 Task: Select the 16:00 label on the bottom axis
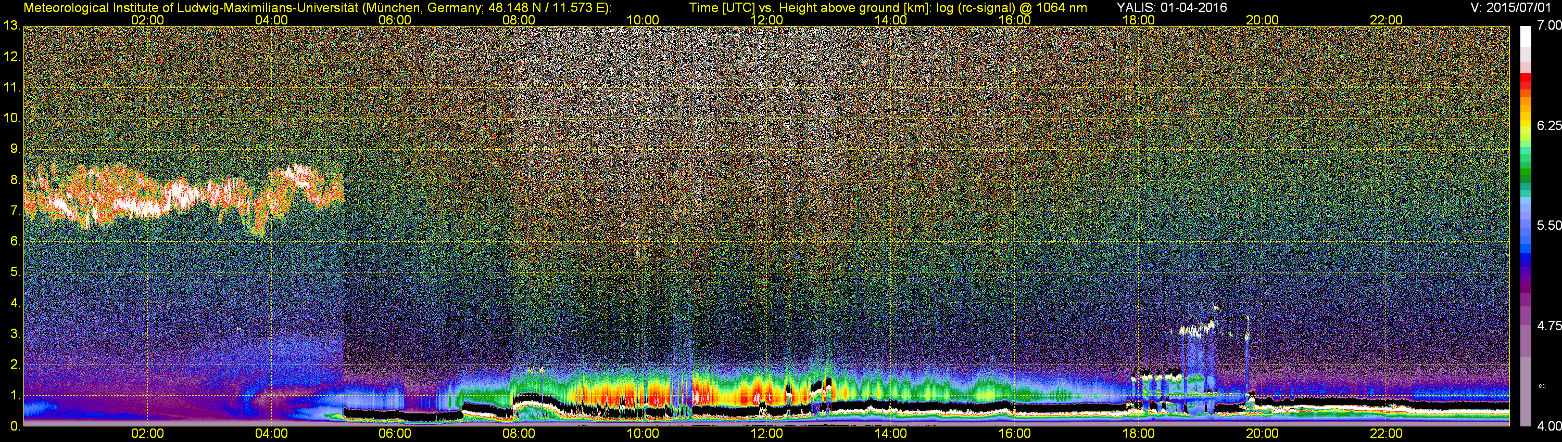(x=1014, y=434)
